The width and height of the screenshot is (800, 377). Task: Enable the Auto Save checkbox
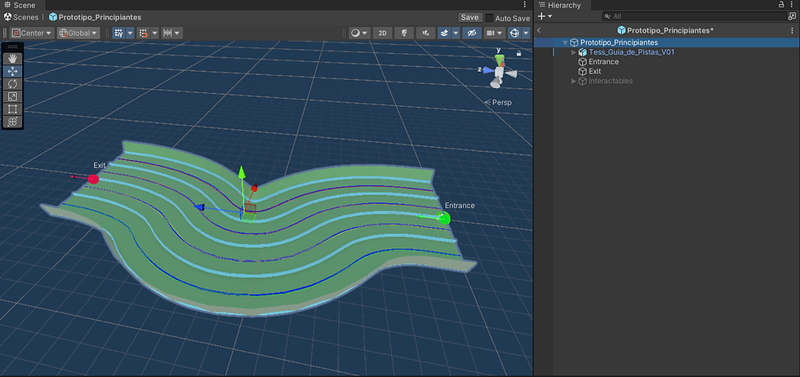489,18
